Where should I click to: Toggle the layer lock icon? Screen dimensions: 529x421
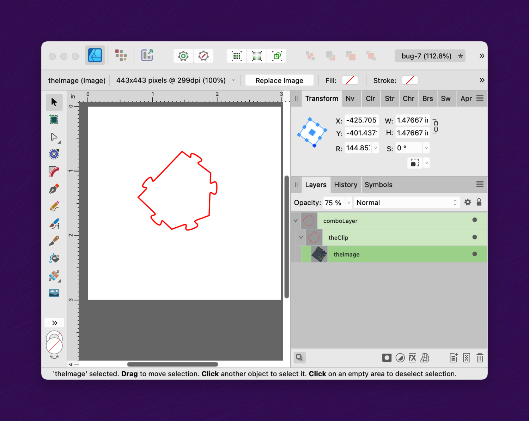(x=479, y=202)
